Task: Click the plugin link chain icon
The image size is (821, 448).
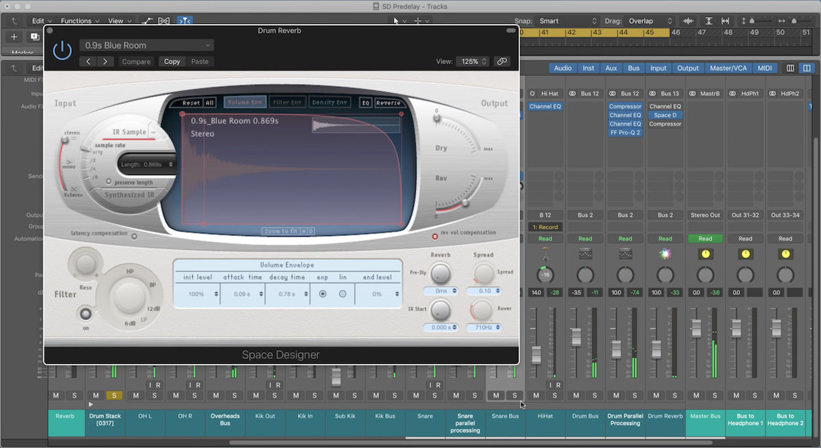Action: coord(502,62)
